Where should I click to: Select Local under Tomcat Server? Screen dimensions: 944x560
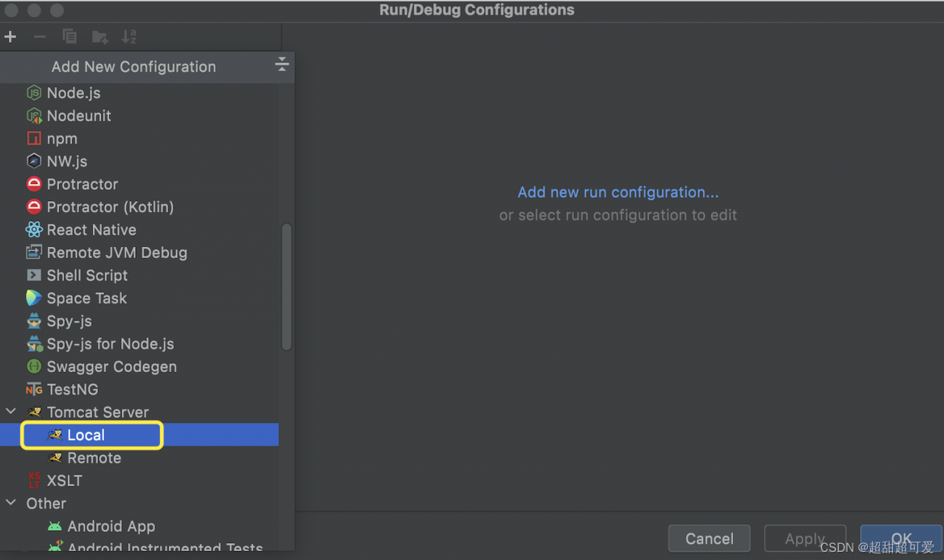[x=139, y=435]
